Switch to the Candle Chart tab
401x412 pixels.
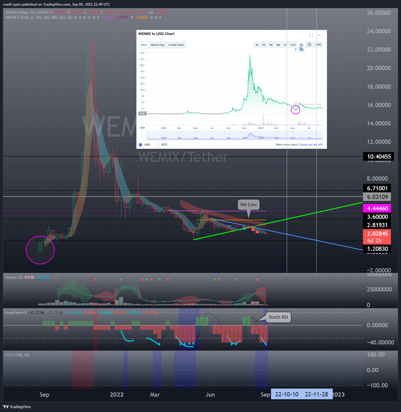pyautogui.click(x=176, y=45)
